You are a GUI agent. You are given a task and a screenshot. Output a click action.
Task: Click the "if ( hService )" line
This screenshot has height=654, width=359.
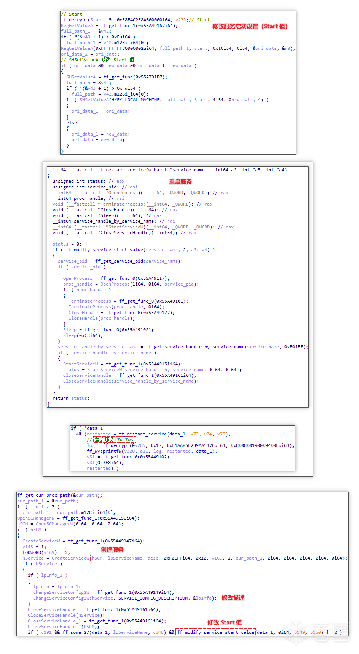click(42, 564)
